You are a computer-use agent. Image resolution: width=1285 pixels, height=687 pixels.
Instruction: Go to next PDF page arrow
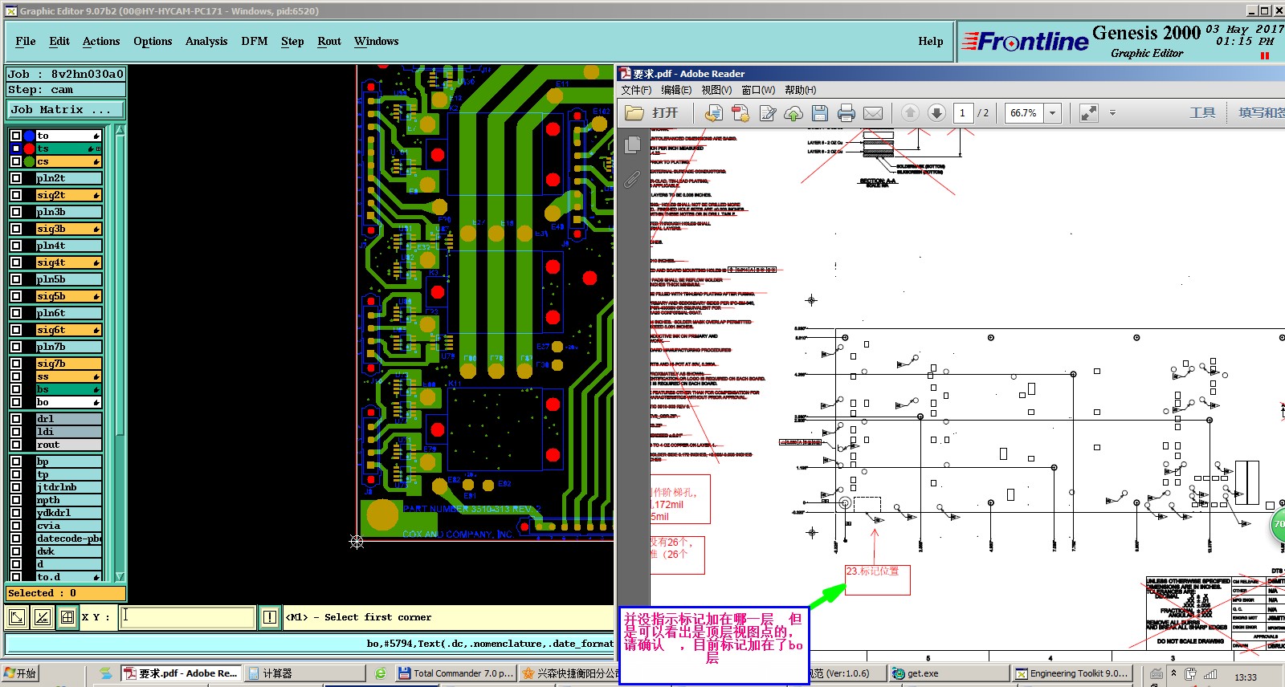click(x=936, y=113)
